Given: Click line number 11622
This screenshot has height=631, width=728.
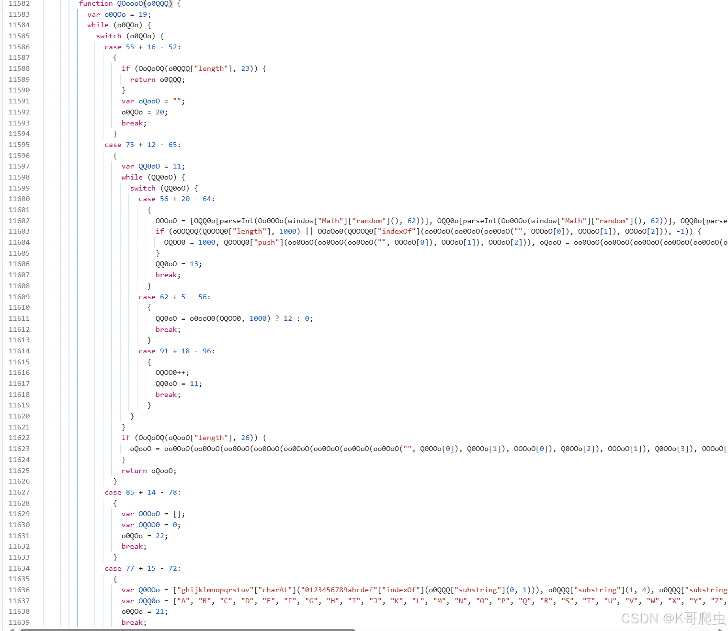Looking at the screenshot, I should [x=19, y=438].
